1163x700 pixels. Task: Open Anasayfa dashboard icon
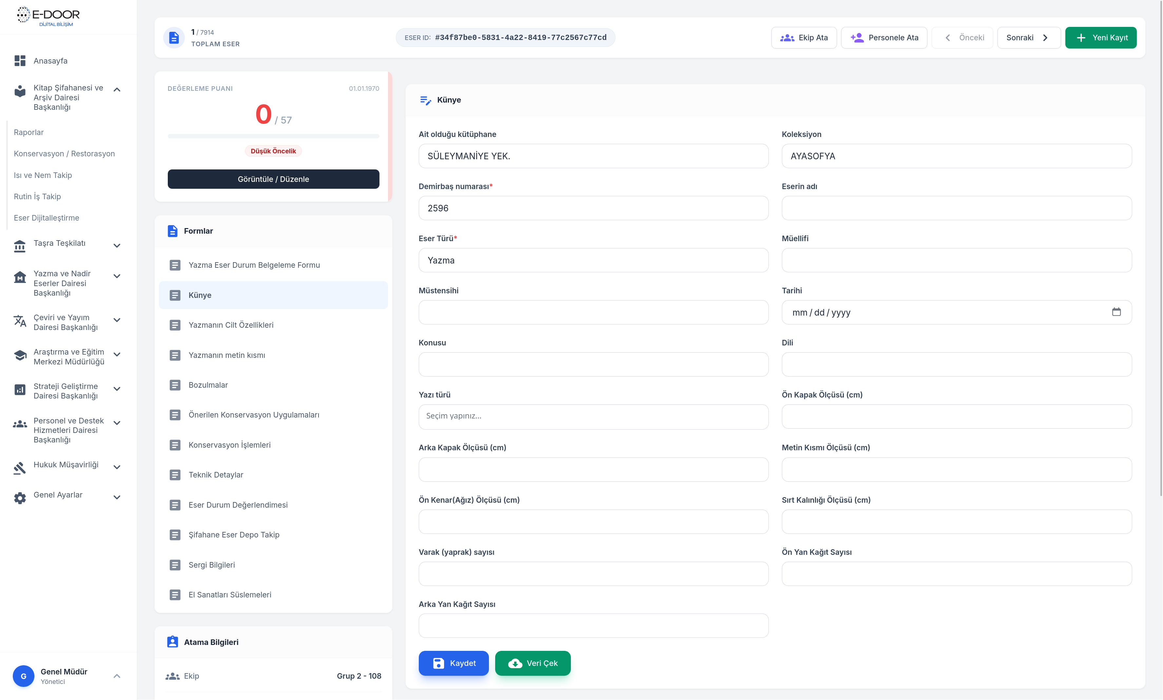pyautogui.click(x=20, y=61)
